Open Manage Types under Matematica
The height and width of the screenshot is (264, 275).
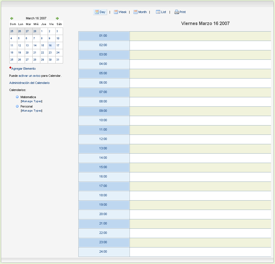[x=32, y=101]
